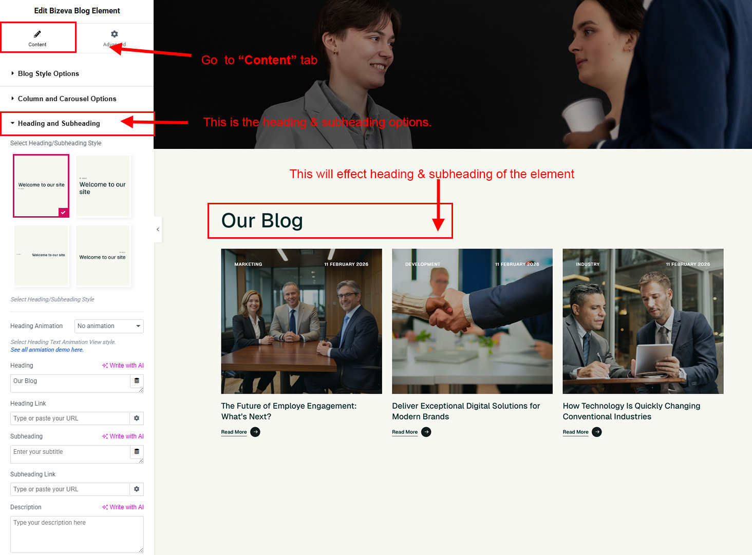Select the bottom-right heading style option

coord(103,256)
